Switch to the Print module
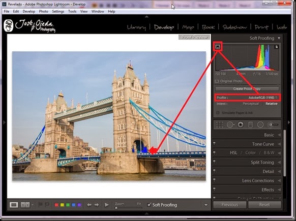 [261, 27]
